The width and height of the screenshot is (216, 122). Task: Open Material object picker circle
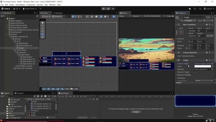tap(212, 69)
